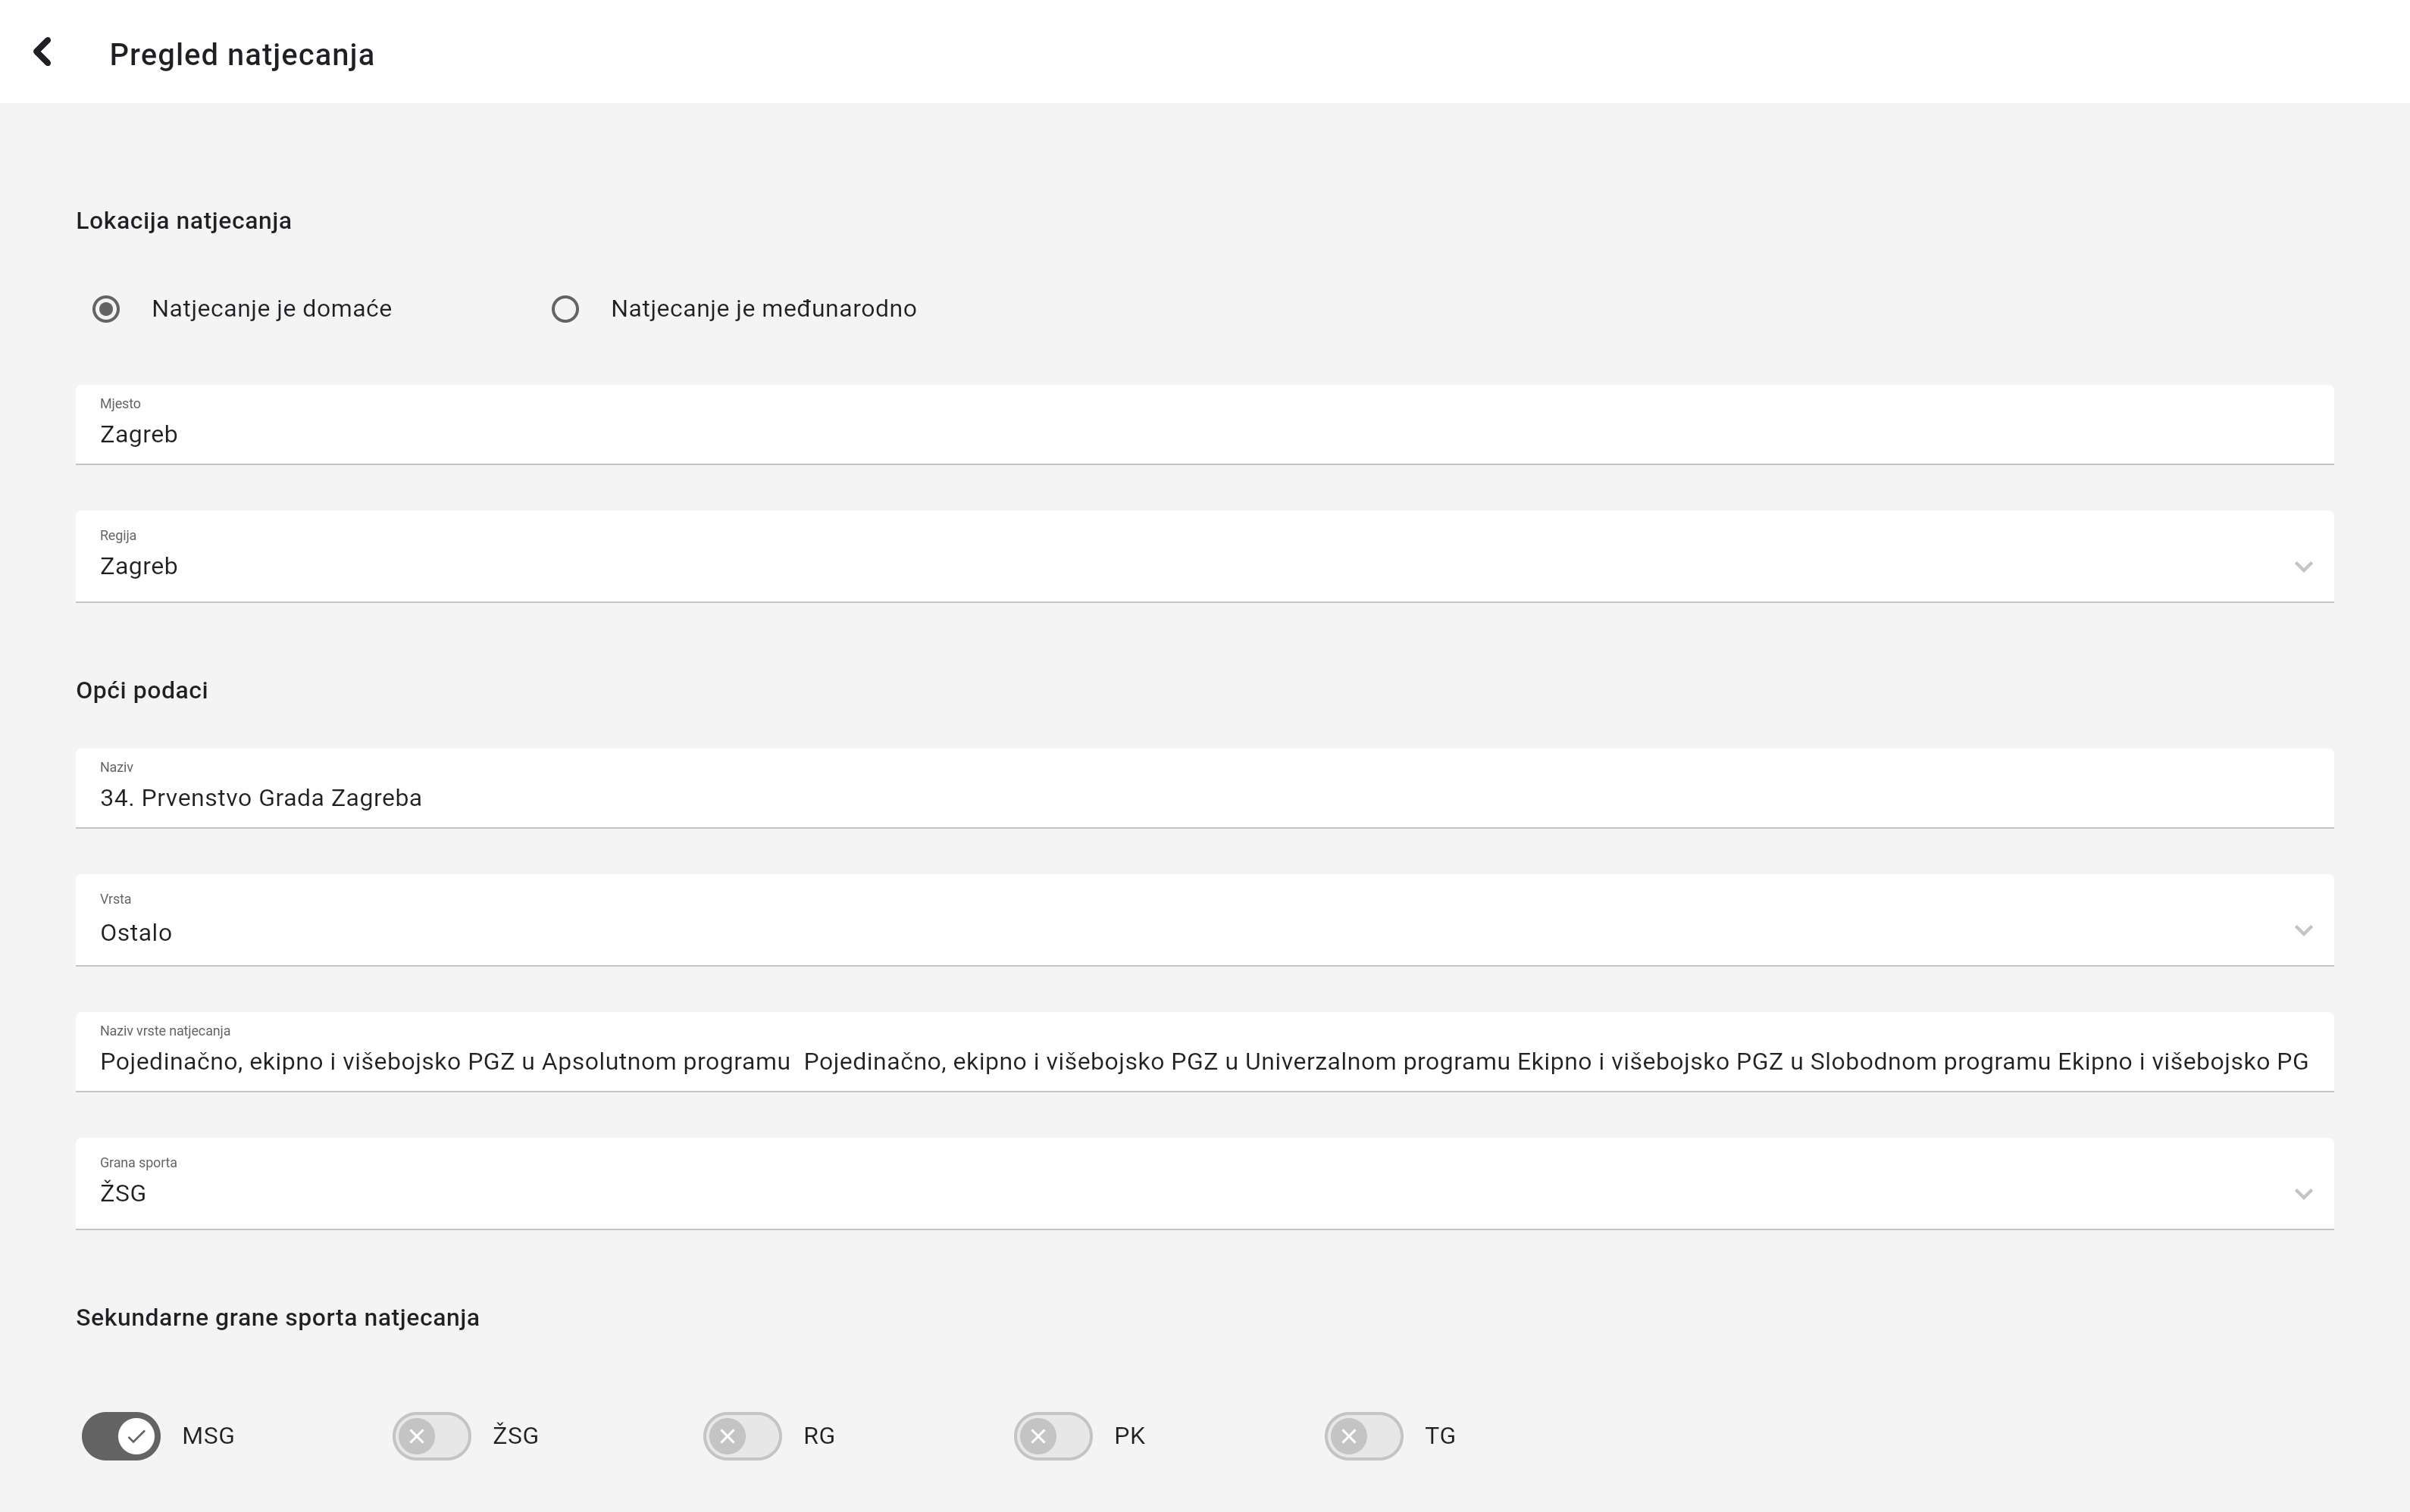Click the Mjesto input field
Screen dimensions: 2410x1512
click(x=1203, y=434)
